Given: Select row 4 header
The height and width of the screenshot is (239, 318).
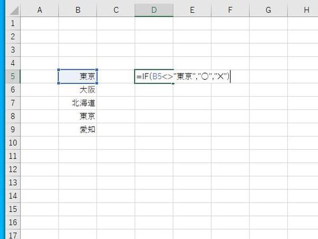Looking at the screenshot, I should pos(13,63).
